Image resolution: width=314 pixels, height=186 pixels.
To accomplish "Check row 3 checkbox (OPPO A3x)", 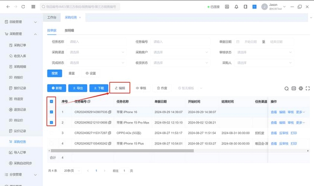I will 51,133.
